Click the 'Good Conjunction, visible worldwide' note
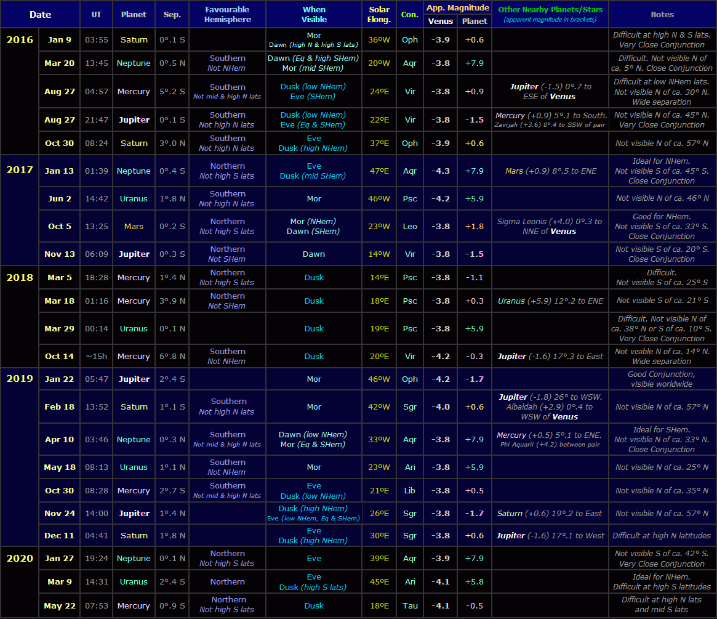The image size is (717, 619). click(662, 379)
